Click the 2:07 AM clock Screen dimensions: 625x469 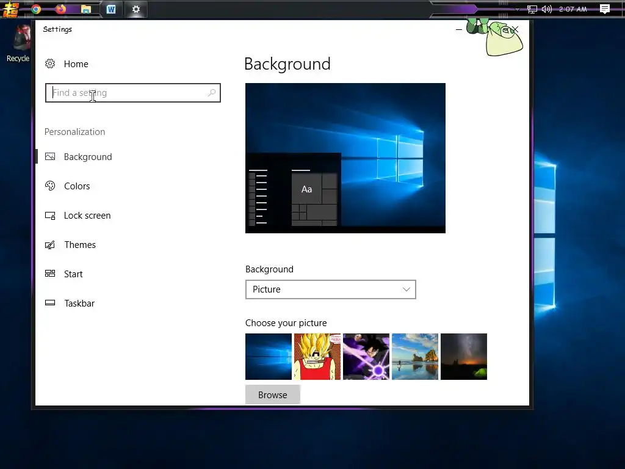tap(573, 9)
